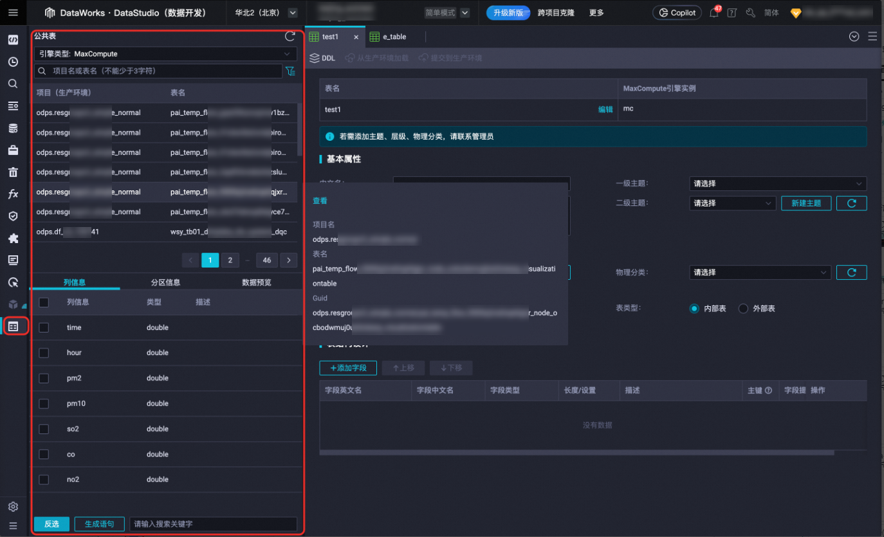Viewport: 884px width, 537px height.
Task: Click the 生成语句 button
Action: tap(99, 524)
